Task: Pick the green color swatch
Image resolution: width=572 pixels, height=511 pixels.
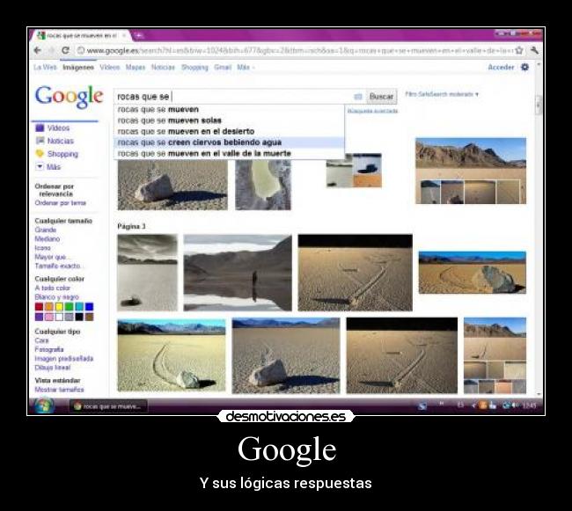Action: pyautogui.click(x=69, y=307)
